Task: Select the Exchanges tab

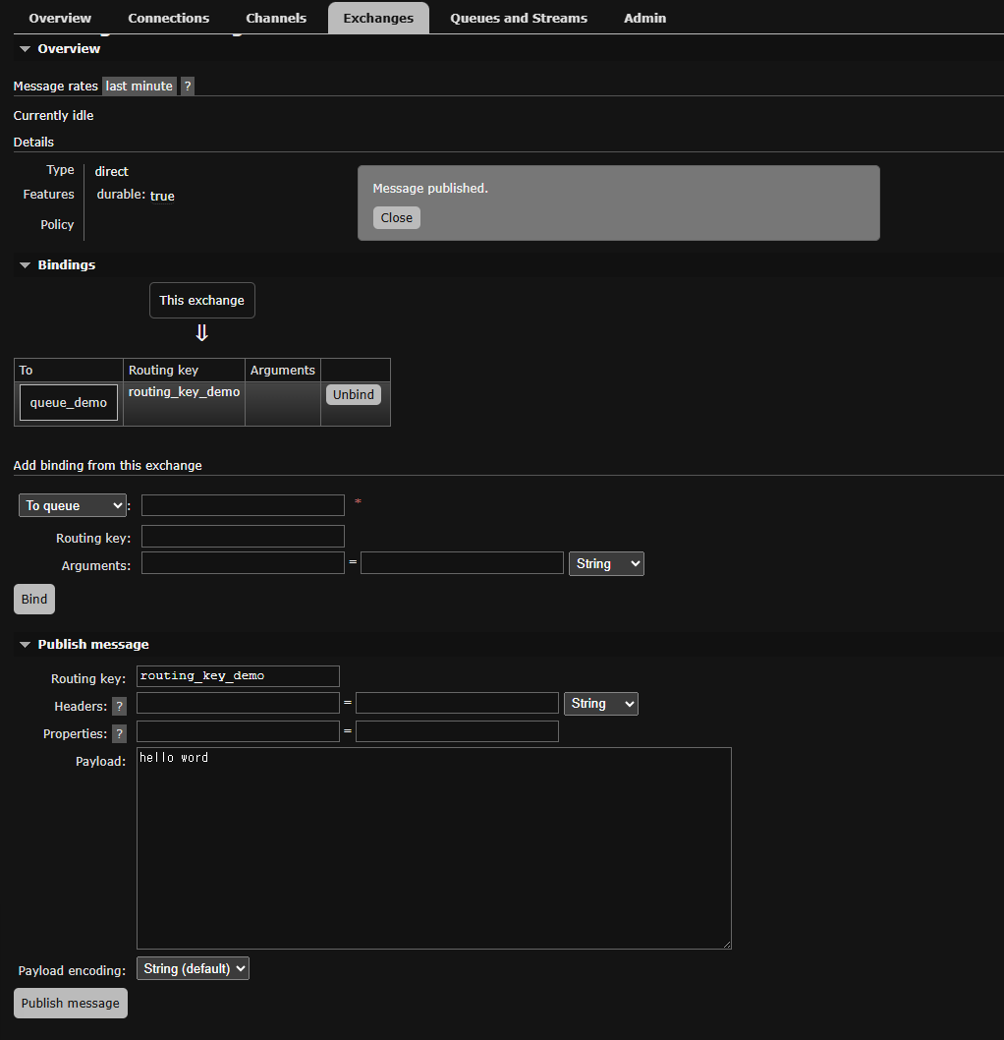Action: point(378,18)
